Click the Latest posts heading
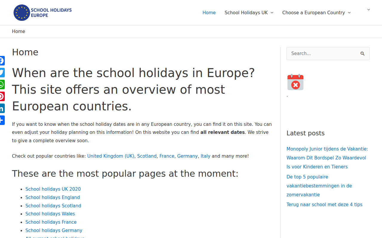Screen dimensions: 382x238 click(306, 133)
